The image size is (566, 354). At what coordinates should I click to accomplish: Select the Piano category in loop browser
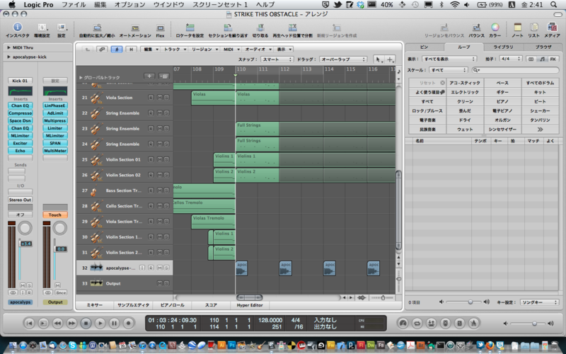502,101
